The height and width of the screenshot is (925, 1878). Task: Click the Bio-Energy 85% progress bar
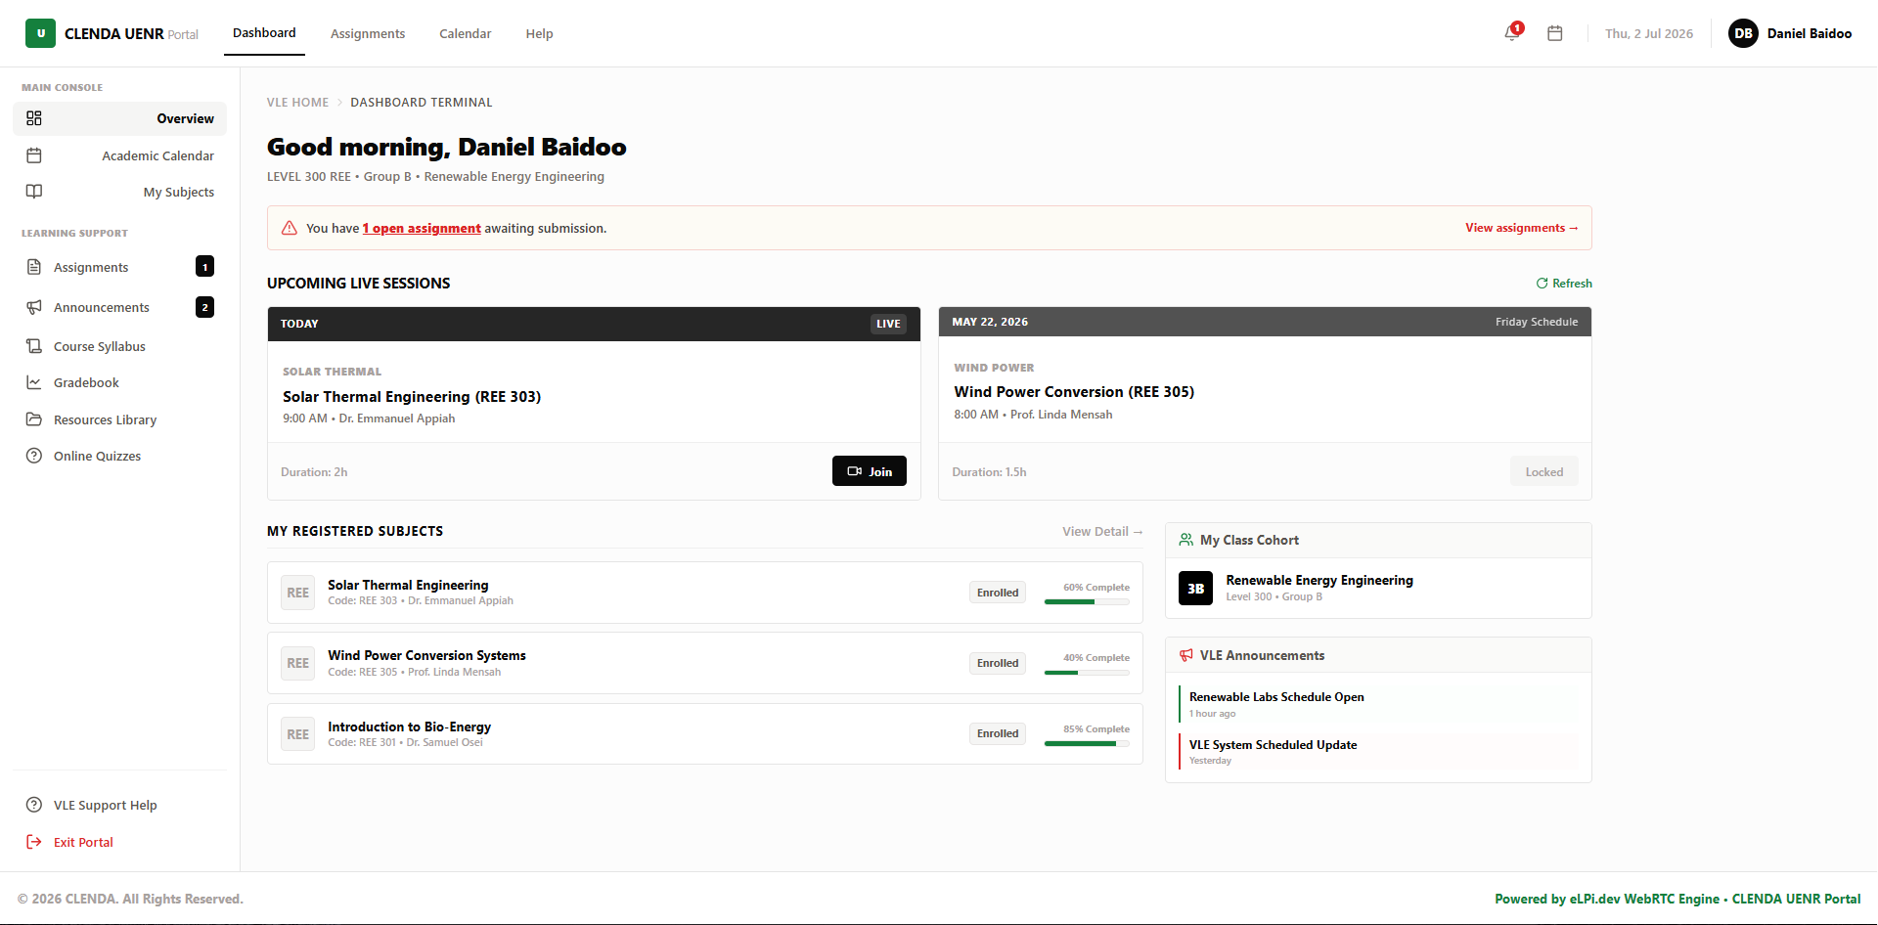tap(1087, 744)
